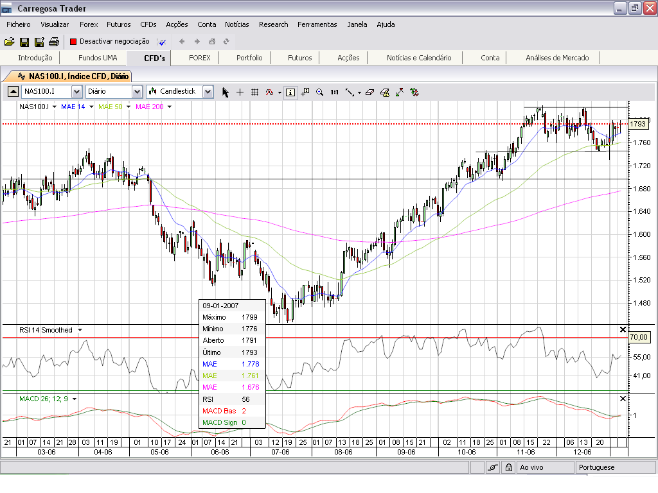Click the open folder icon
Image resolution: width=658 pixels, height=493 pixels.
pyautogui.click(x=9, y=42)
